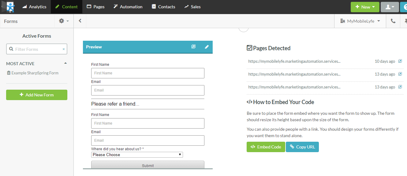Click Where did you hear about us label
The height and width of the screenshot is (176, 407).
[x=118, y=149]
